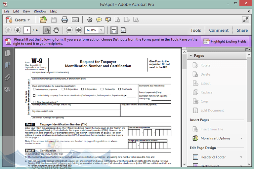The image size is (254, 169).
Task: Add a sticky note comment icon
Action: point(99,20)
